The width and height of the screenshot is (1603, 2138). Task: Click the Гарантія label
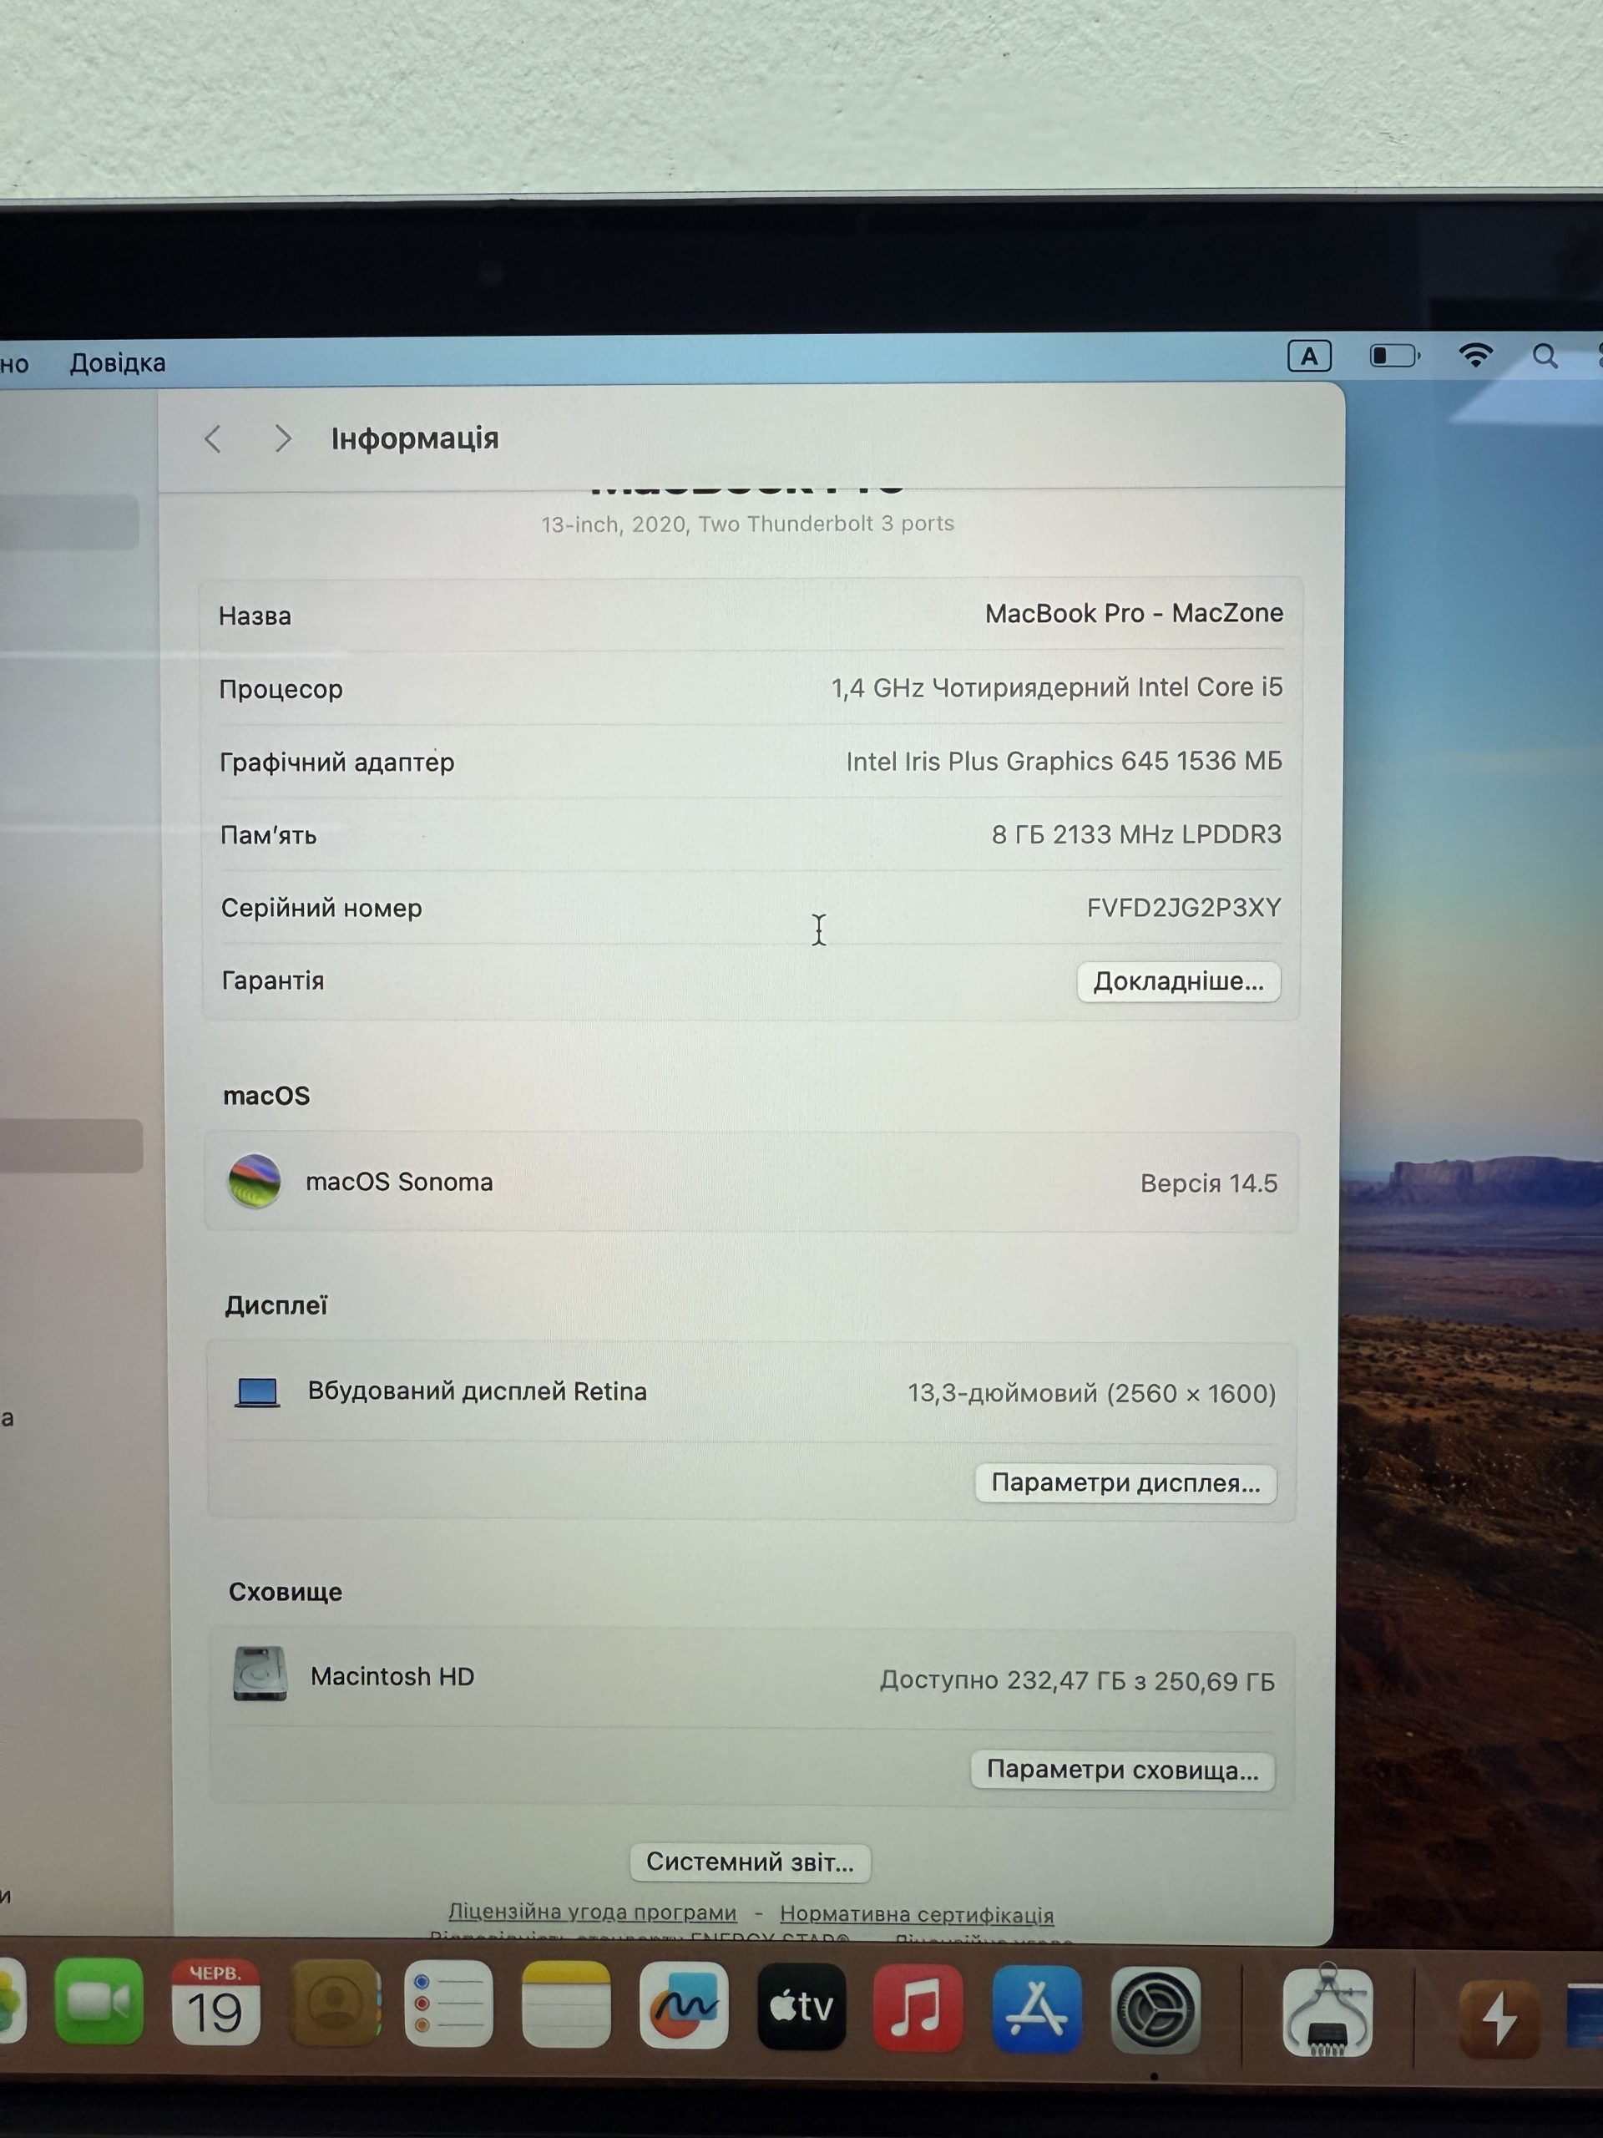click(274, 980)
